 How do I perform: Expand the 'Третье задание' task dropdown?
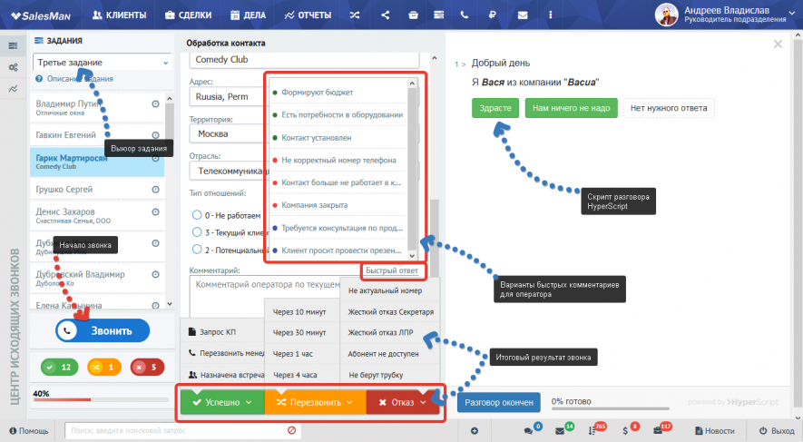pos(102,63)
